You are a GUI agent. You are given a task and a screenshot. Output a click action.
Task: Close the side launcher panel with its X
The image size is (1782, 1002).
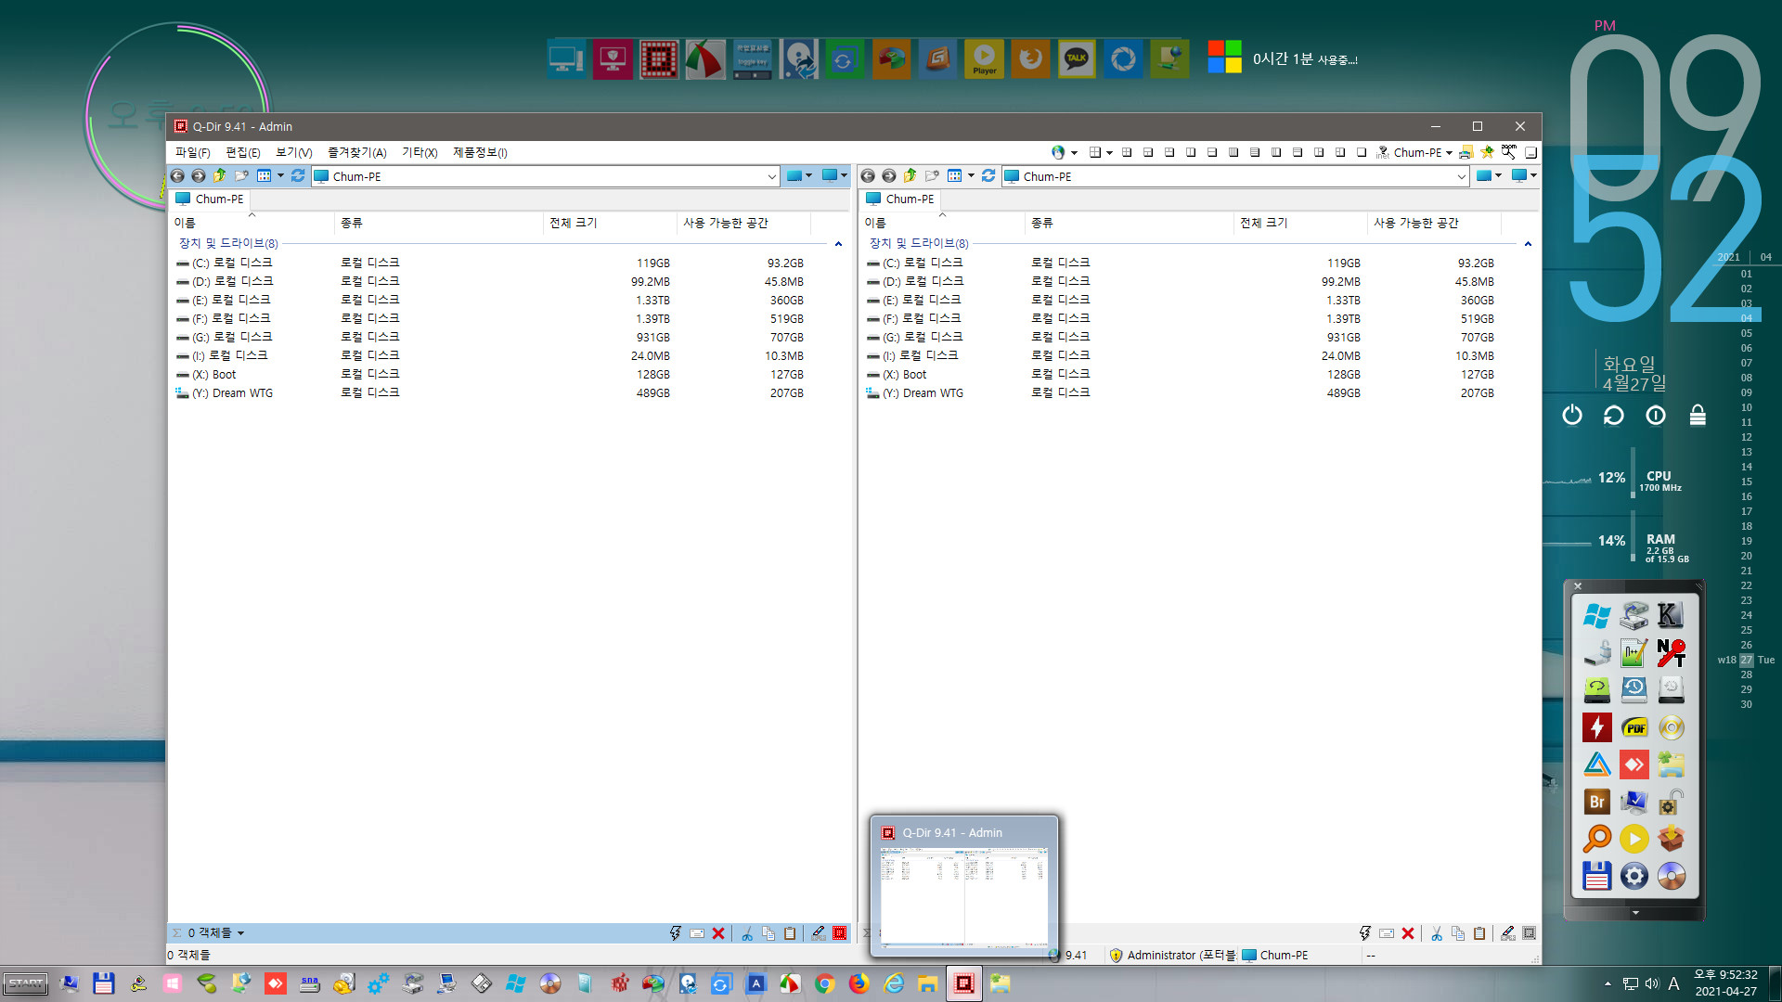(x=1577, y=586)
